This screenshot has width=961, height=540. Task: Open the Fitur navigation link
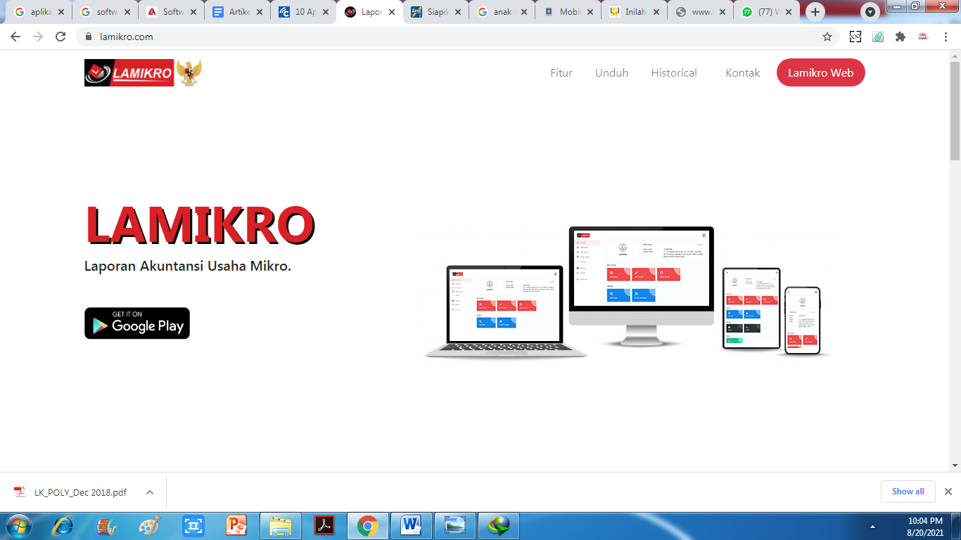tap(561, 73)
